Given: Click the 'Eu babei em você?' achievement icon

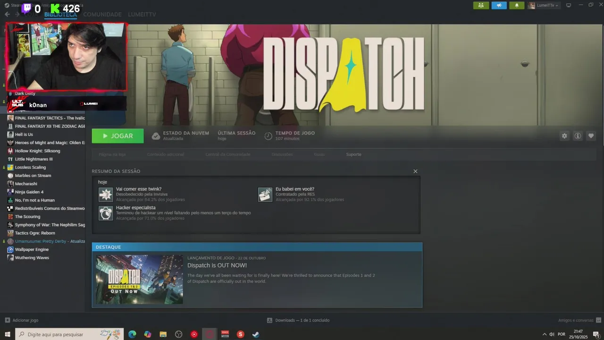Looking at the screenshot, I should click(x=265, y=195).
